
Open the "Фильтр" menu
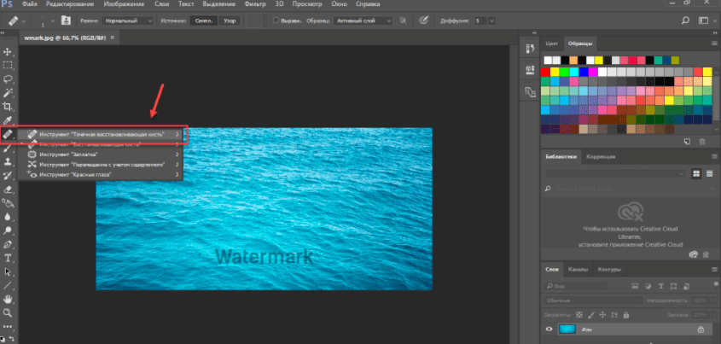[254, 3]
